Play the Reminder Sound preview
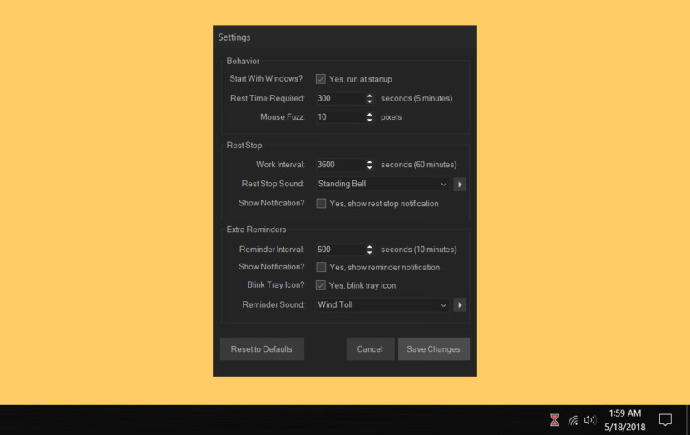The image size is (690, 435). click(x=460, y=304)
